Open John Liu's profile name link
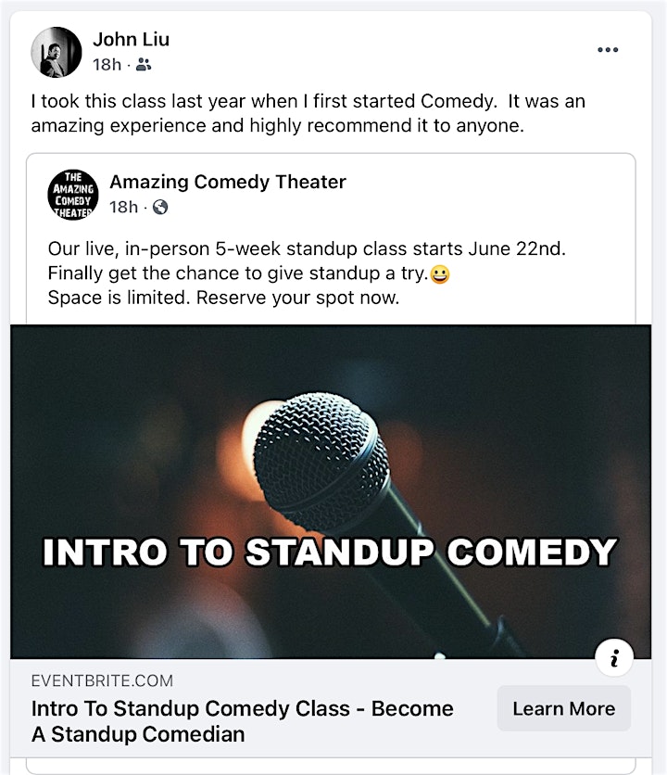The width and height of the screenshot is (667, 775). pos(131,39)
